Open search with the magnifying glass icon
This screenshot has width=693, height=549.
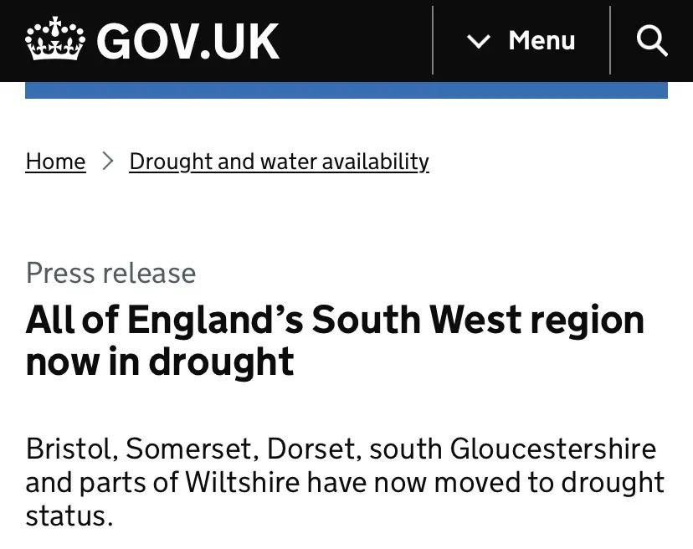point(652,41)
